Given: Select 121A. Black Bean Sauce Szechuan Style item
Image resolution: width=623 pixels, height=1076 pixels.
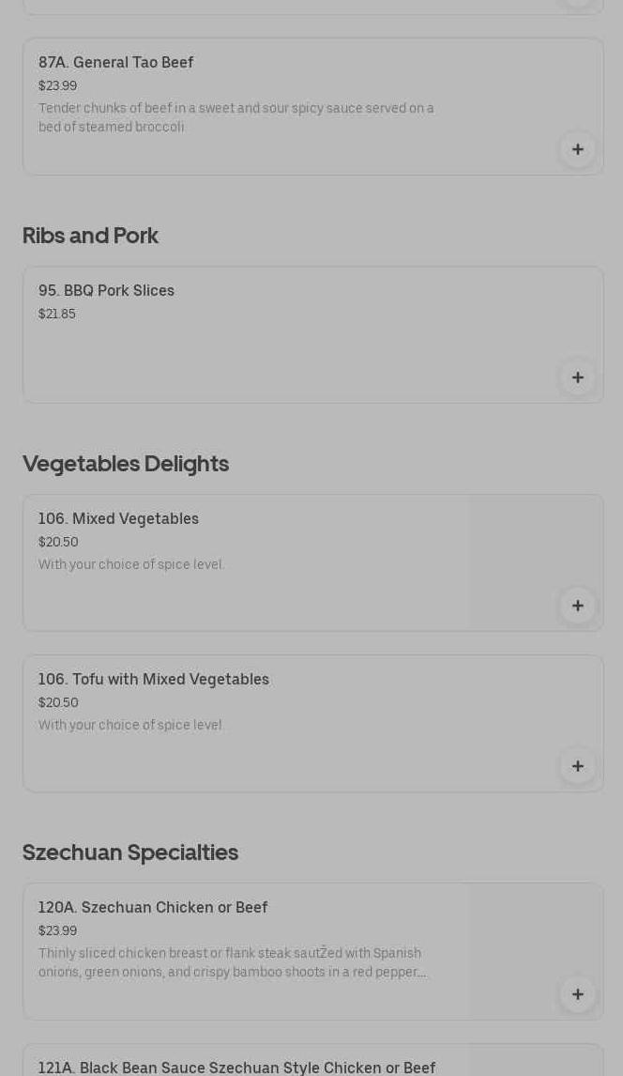Looking at the screenshot, I should [x=237, y=1068].
